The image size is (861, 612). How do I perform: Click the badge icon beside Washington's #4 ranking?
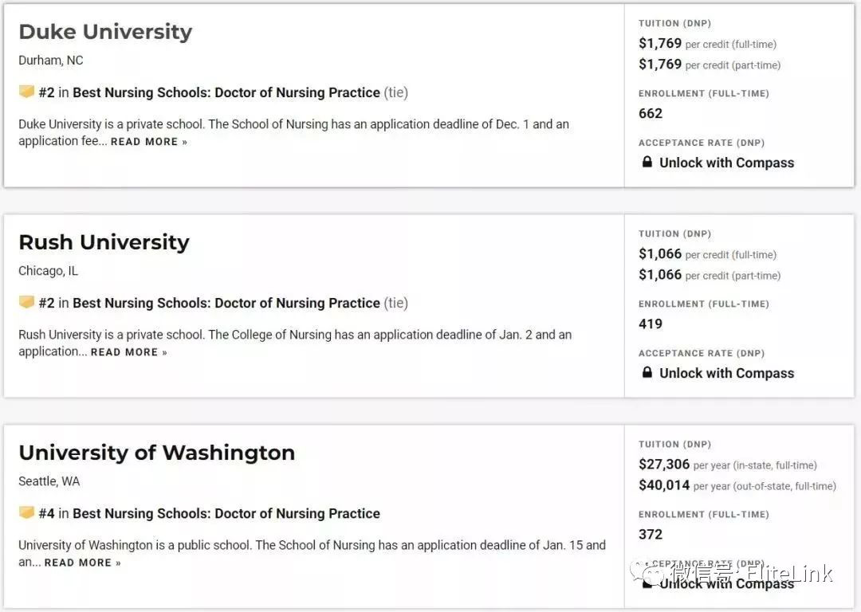pos(26,512)
